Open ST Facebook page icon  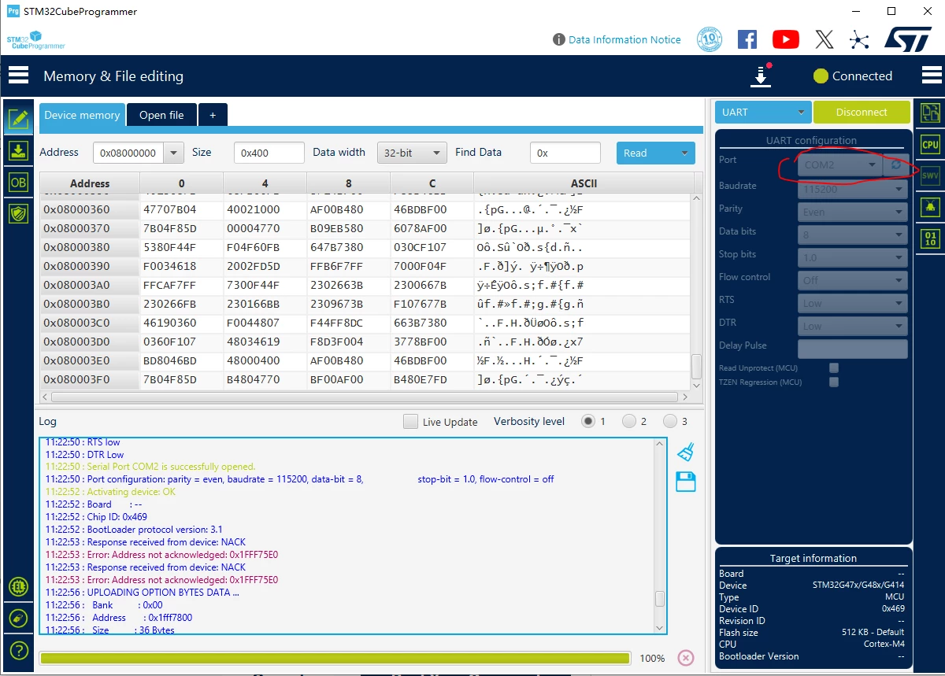point(747,39)
